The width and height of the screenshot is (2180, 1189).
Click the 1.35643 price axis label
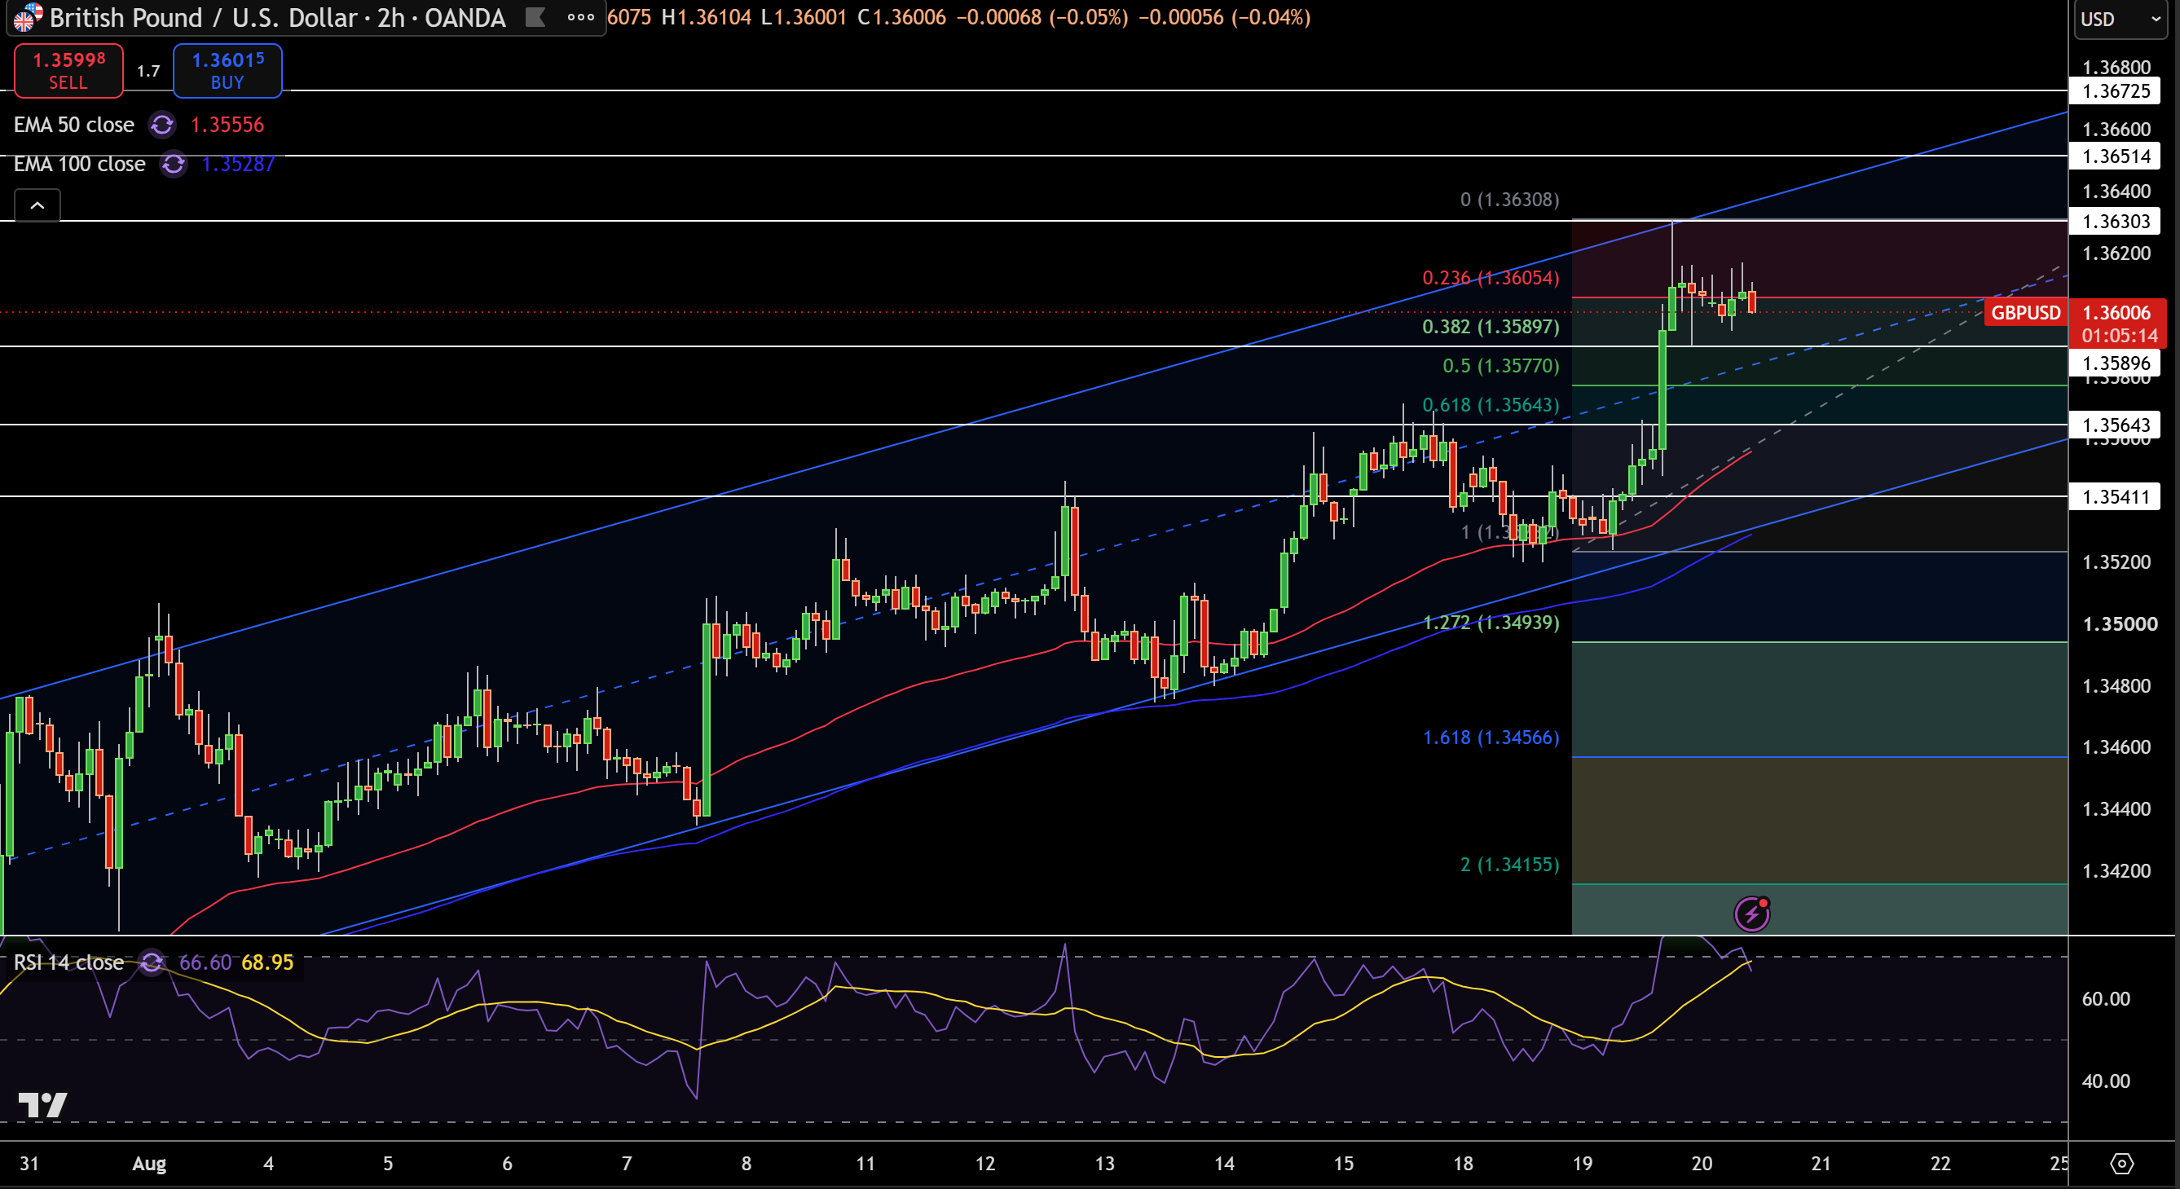coord(2115,425)
